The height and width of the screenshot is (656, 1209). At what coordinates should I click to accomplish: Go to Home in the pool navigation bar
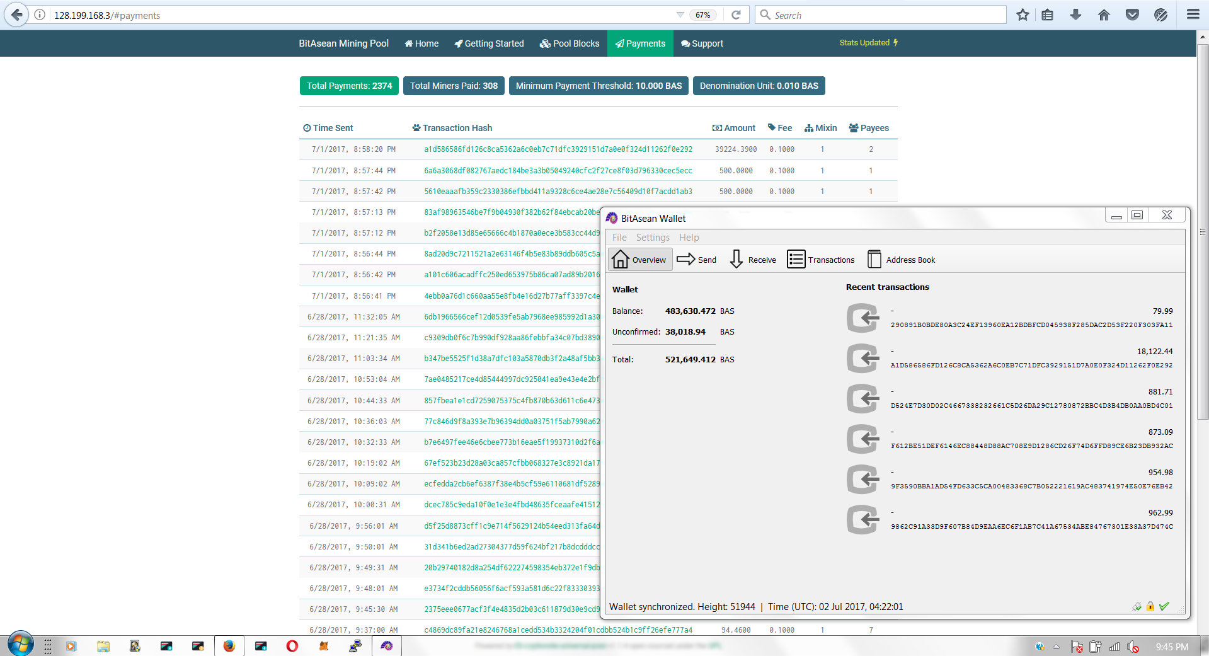[x=421, y=43]
